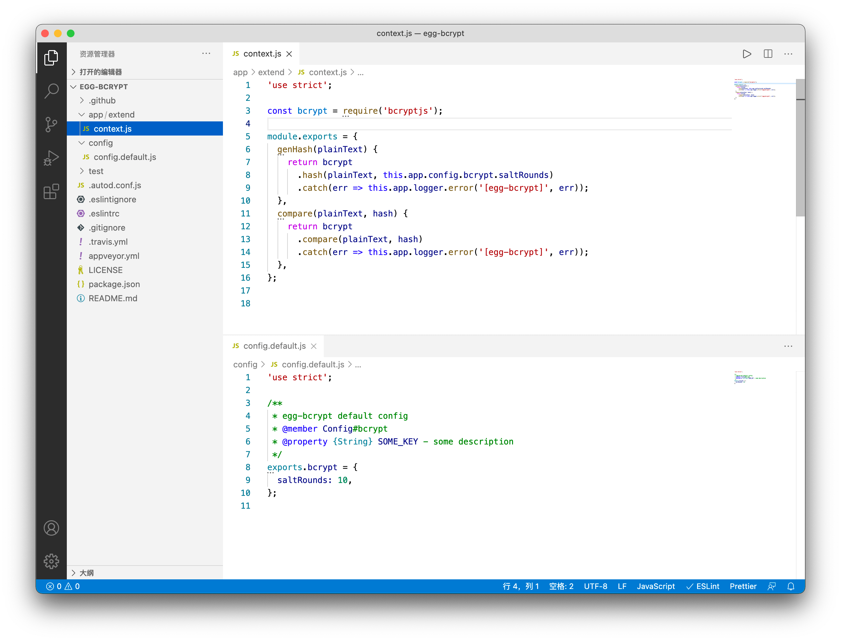The image size is (841, 641).
Task: Open explorer panel more actions ellipsis
Action: (206, 54)
